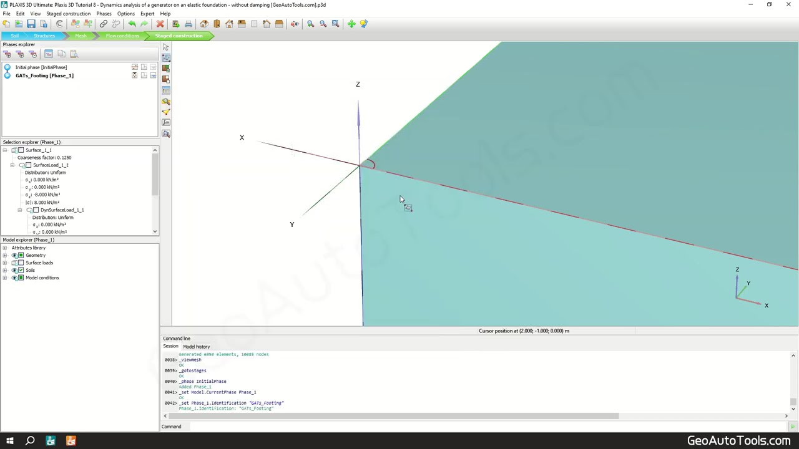Click the Windows Start button
Screen dimensions: 799x449
click(9, 441)
